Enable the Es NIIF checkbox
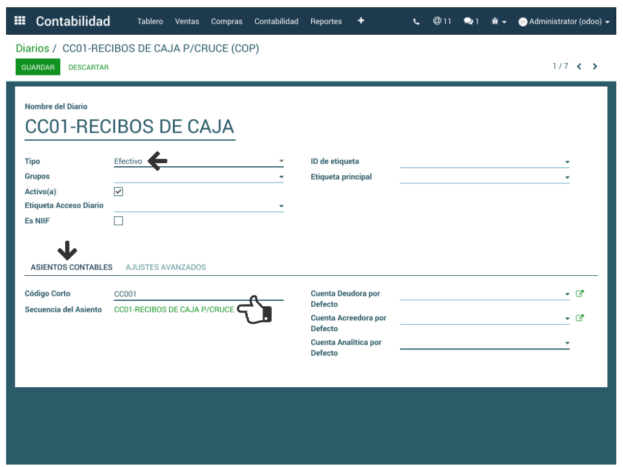 [x=119, y=220]
